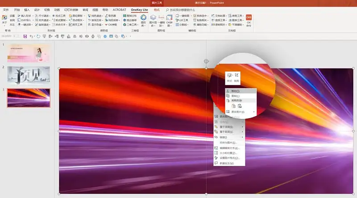Select slide 1 thumbnail with pink design
357x198 pixels.
(29, 53)
